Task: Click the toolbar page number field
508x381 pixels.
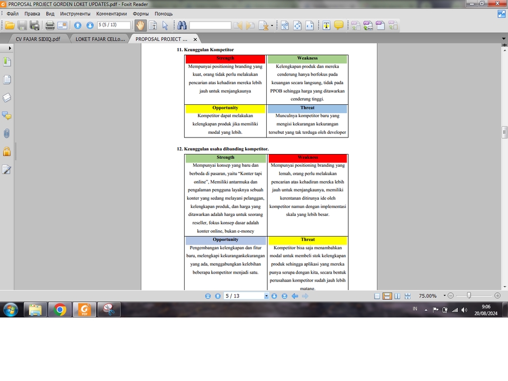Action: tap(114, 25)
